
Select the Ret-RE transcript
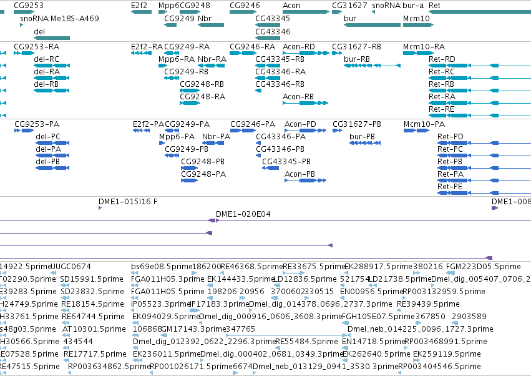tap(480, 116)
